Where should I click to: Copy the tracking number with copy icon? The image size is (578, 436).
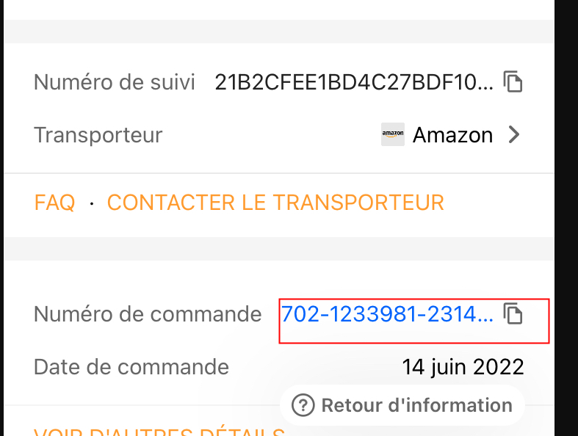tap(513, 81)
